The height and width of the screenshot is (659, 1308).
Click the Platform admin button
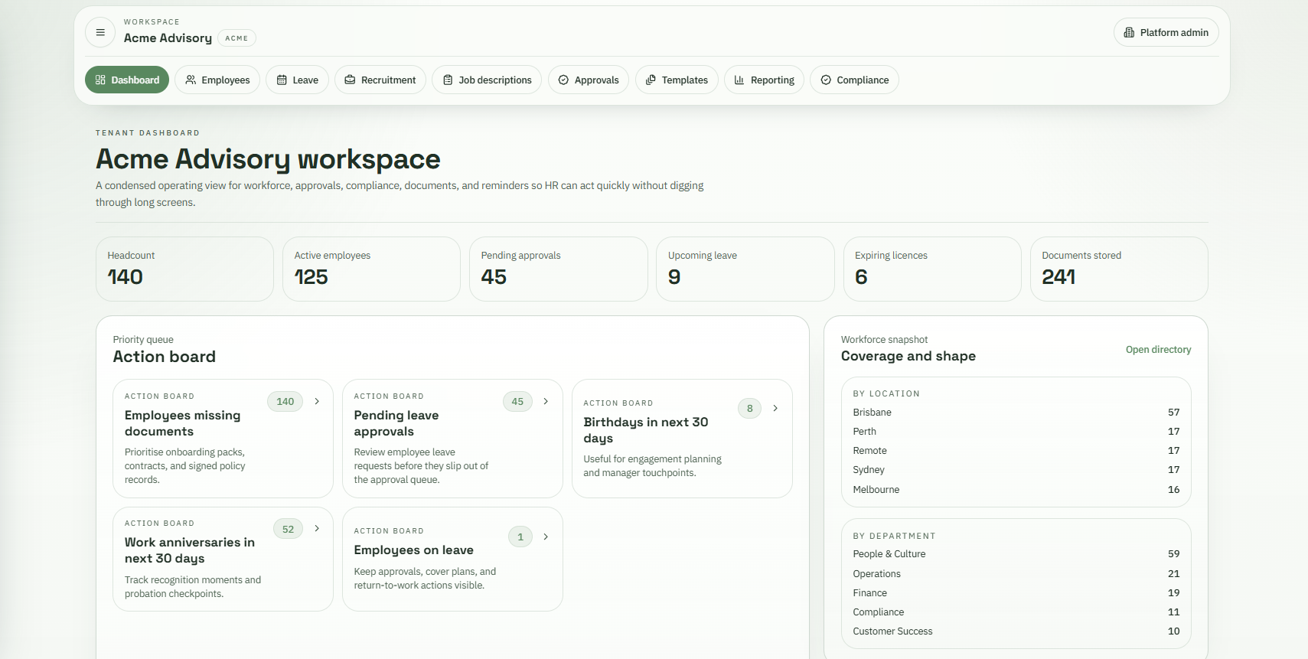click(x=1166, y=33)
